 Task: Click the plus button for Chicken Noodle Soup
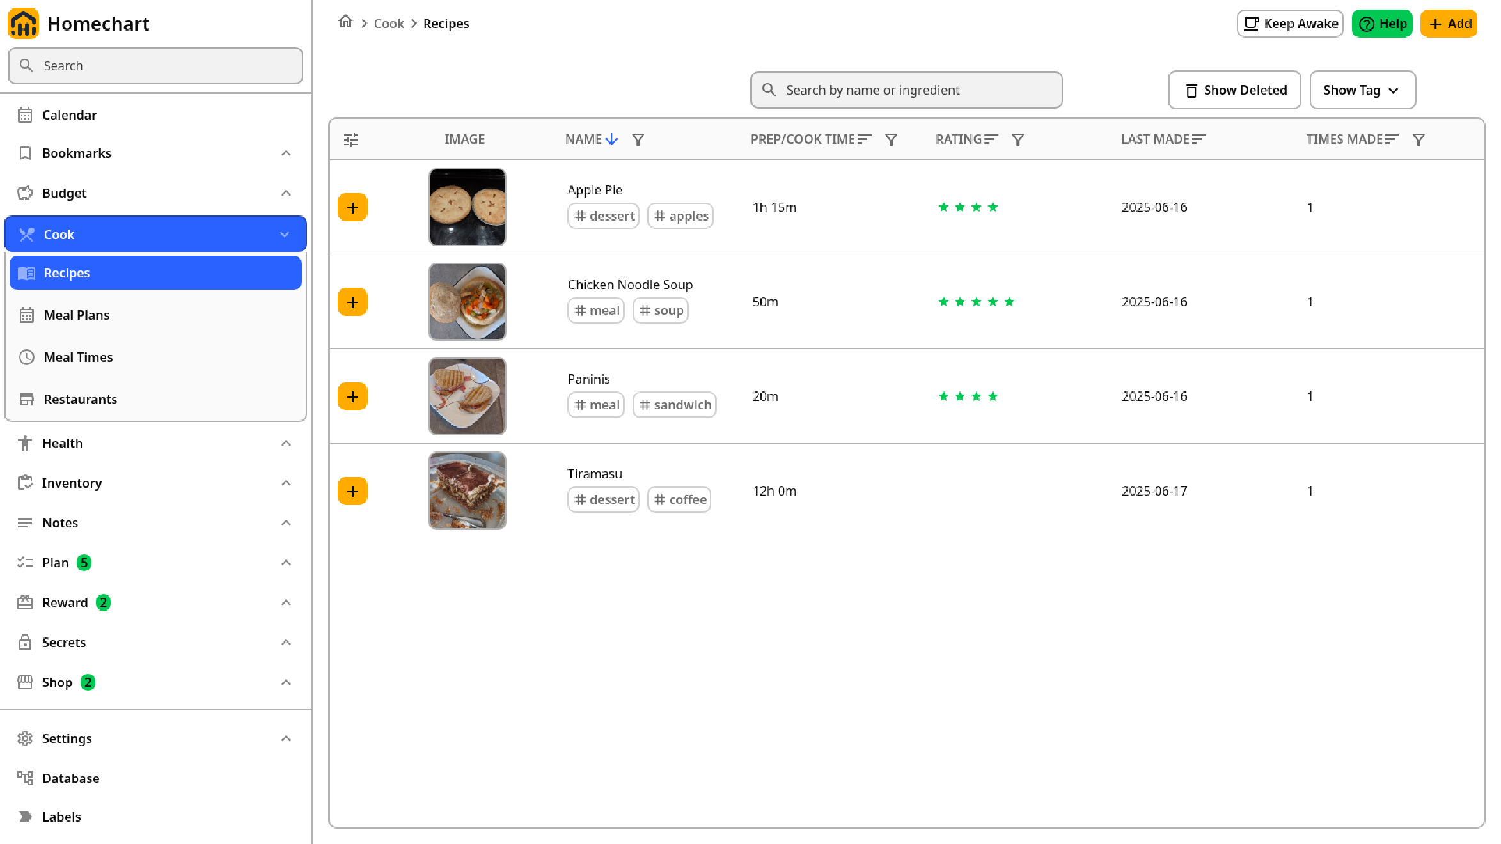coord(352,302)
